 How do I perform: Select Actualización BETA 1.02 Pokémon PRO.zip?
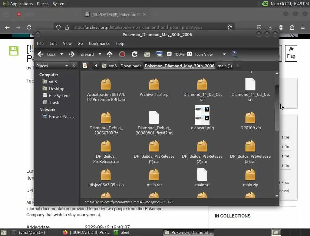(106, 90)
